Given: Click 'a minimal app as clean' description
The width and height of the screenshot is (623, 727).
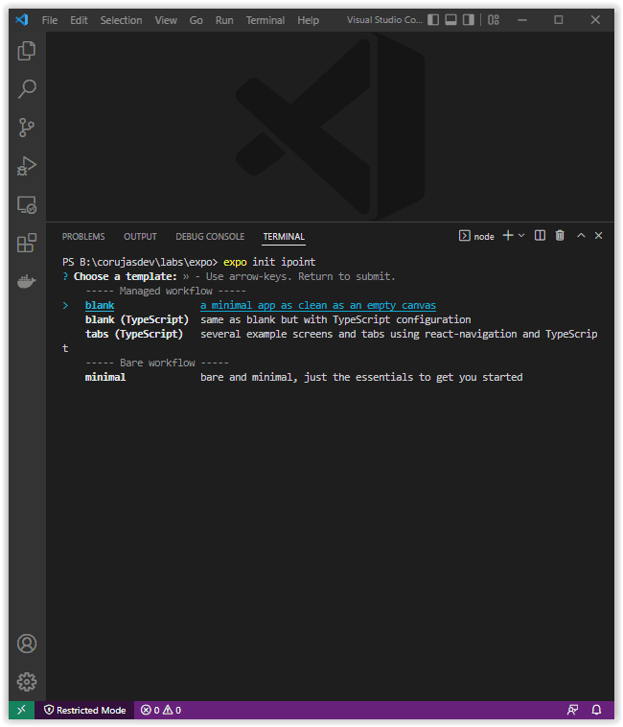Looking at the screenshot, I should point(318,305).
